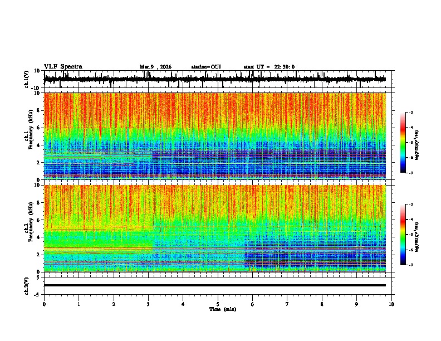
Task: Click the "4" kHz tick on ch.2 frequency axis
Action: click(x=38, y=237)
